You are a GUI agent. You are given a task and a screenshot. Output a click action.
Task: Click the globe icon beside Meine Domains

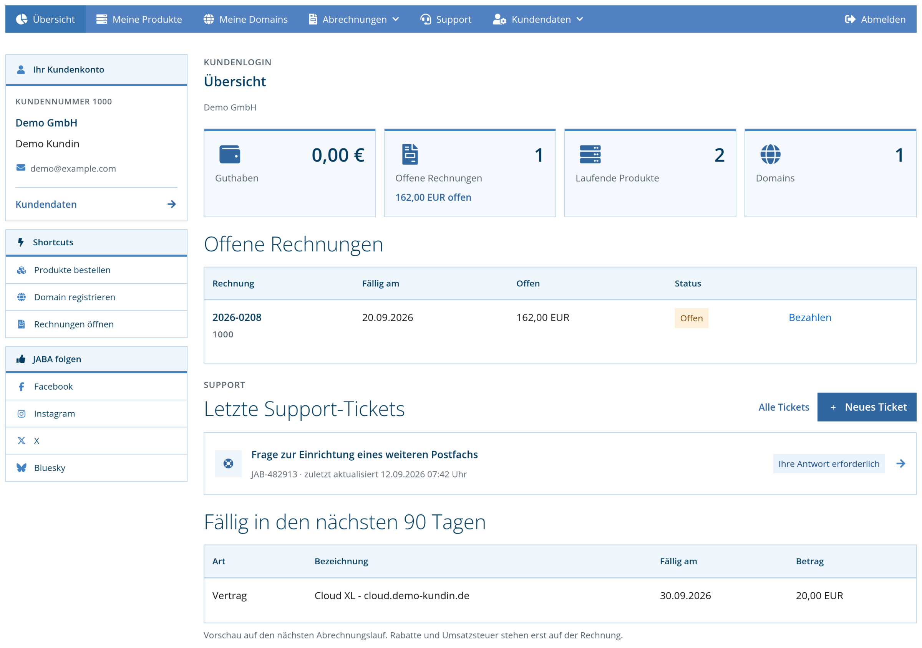[209, 19]
